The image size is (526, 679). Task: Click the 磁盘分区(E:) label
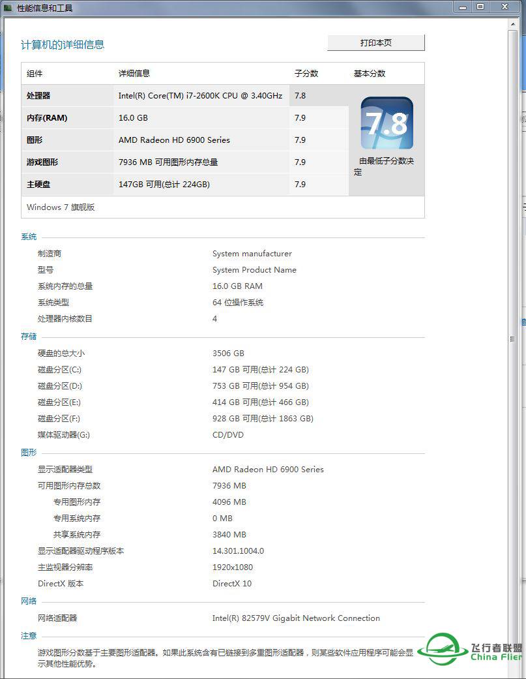click(59, 402)
